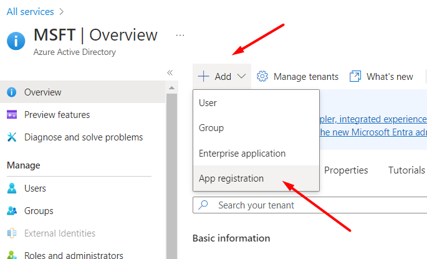
Task: Click the Manage section heading
Action: tap(24, 165)
